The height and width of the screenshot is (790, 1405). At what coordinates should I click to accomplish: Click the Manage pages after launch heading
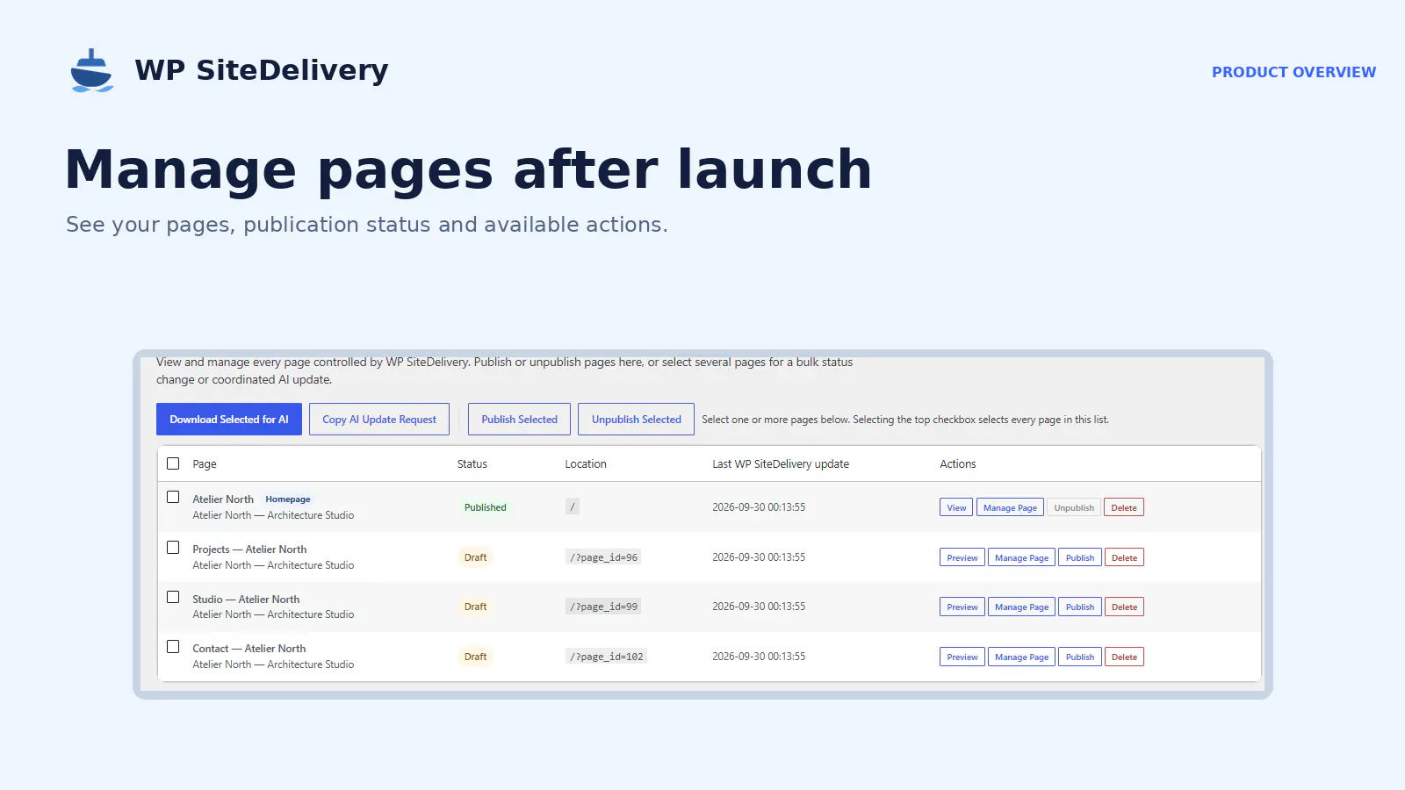click(468, 169)
